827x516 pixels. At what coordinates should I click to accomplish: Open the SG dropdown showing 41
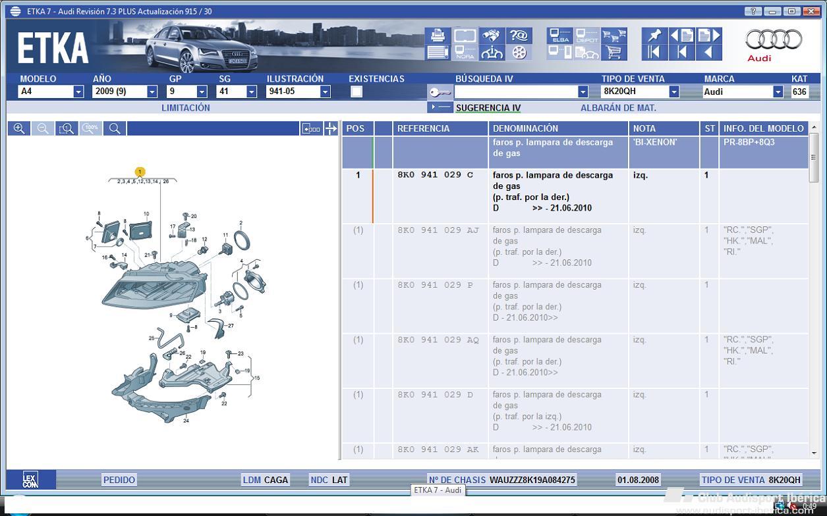point(251,91)
